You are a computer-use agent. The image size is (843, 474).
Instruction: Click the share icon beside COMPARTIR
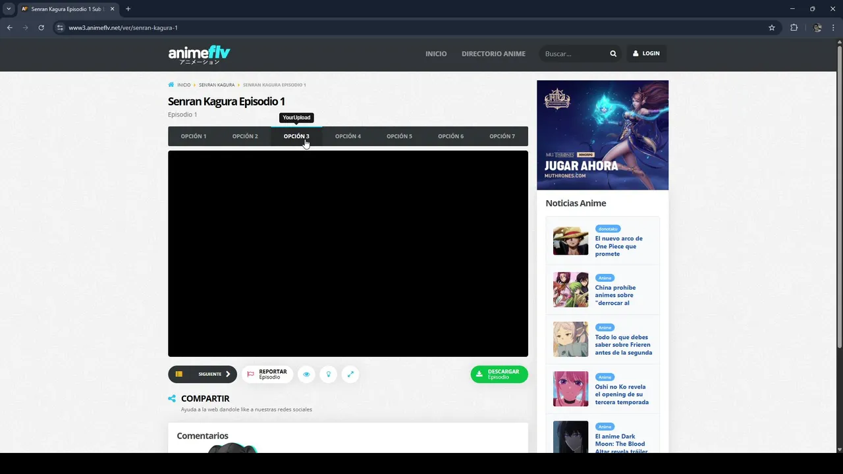172,398
